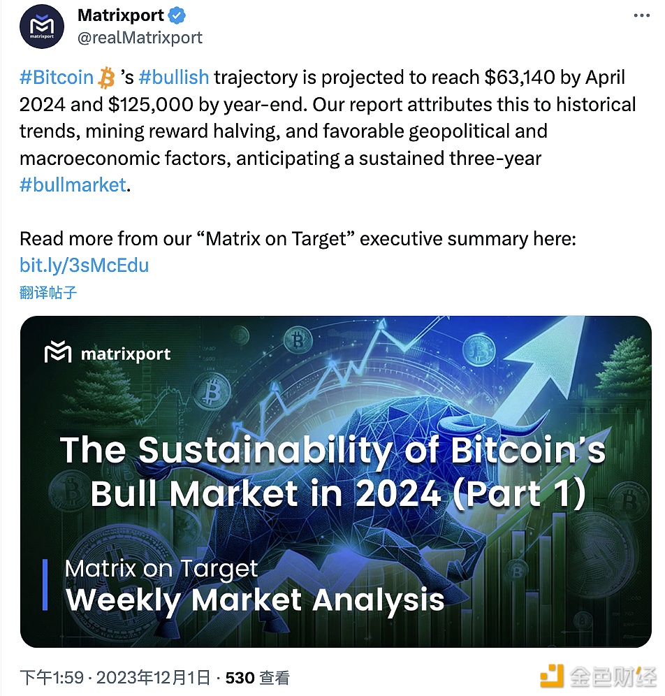Open the #bullmarket hashtag
This screenshot has height=696, width=665.
(73, 185)
